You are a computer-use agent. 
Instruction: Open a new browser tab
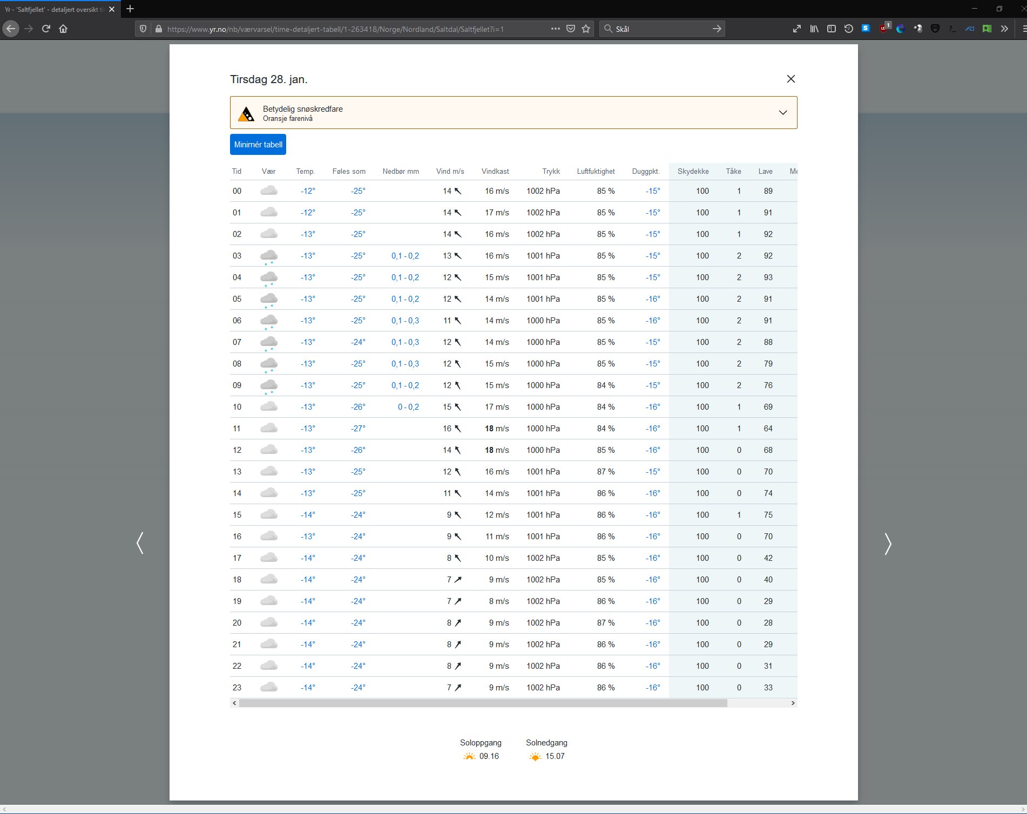pyautogui.click(x=130, y=9)
